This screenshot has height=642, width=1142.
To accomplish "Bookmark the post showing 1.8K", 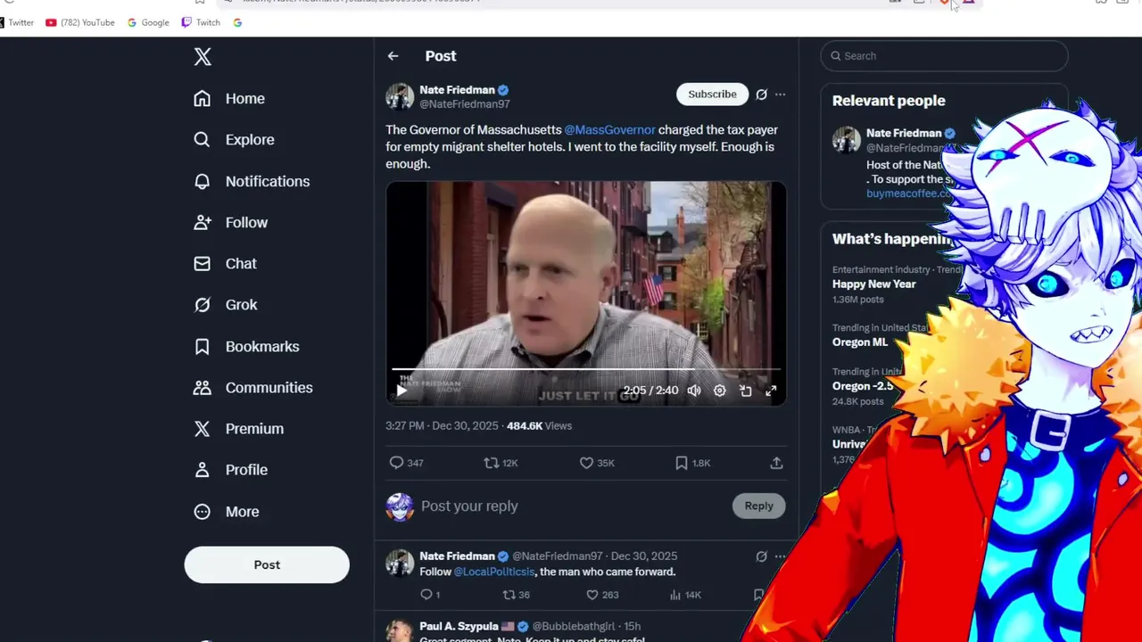I will point(692,463).
